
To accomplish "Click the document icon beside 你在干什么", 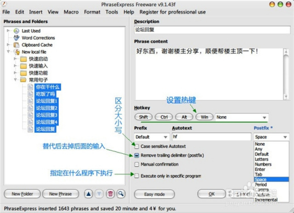I will tap(30, 87).
